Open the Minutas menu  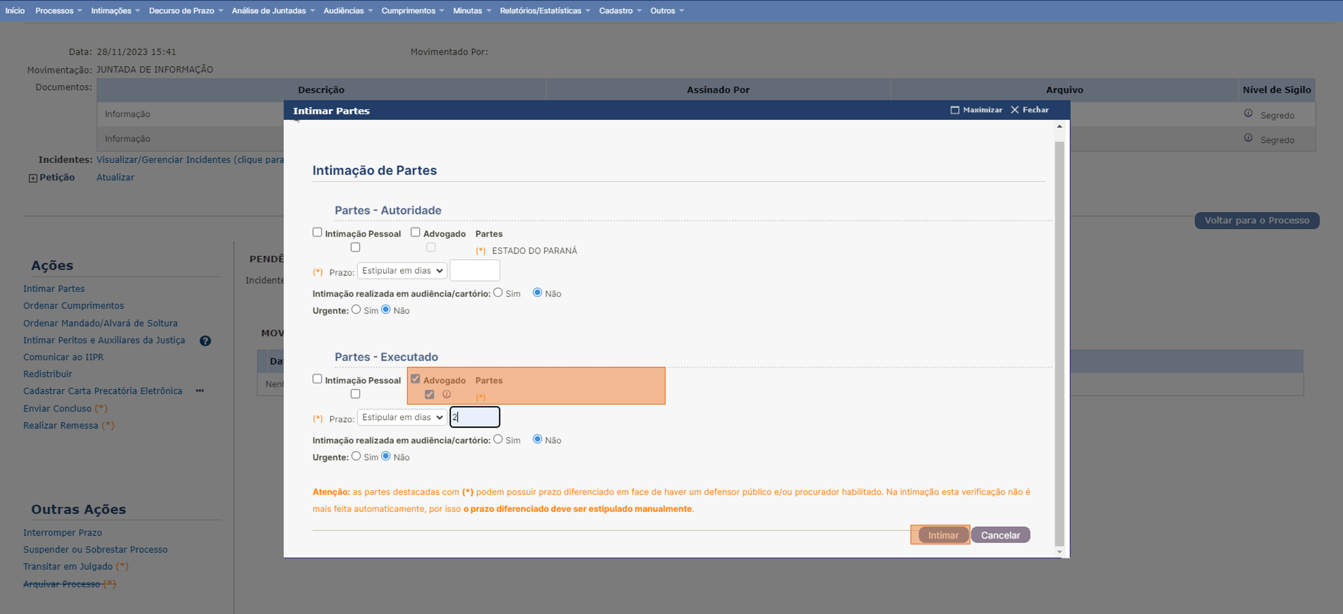[472, 10]
